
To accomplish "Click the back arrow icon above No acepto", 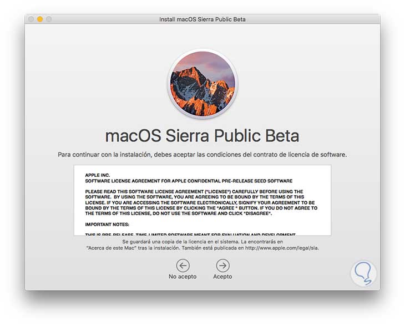I will click(183, 266).
